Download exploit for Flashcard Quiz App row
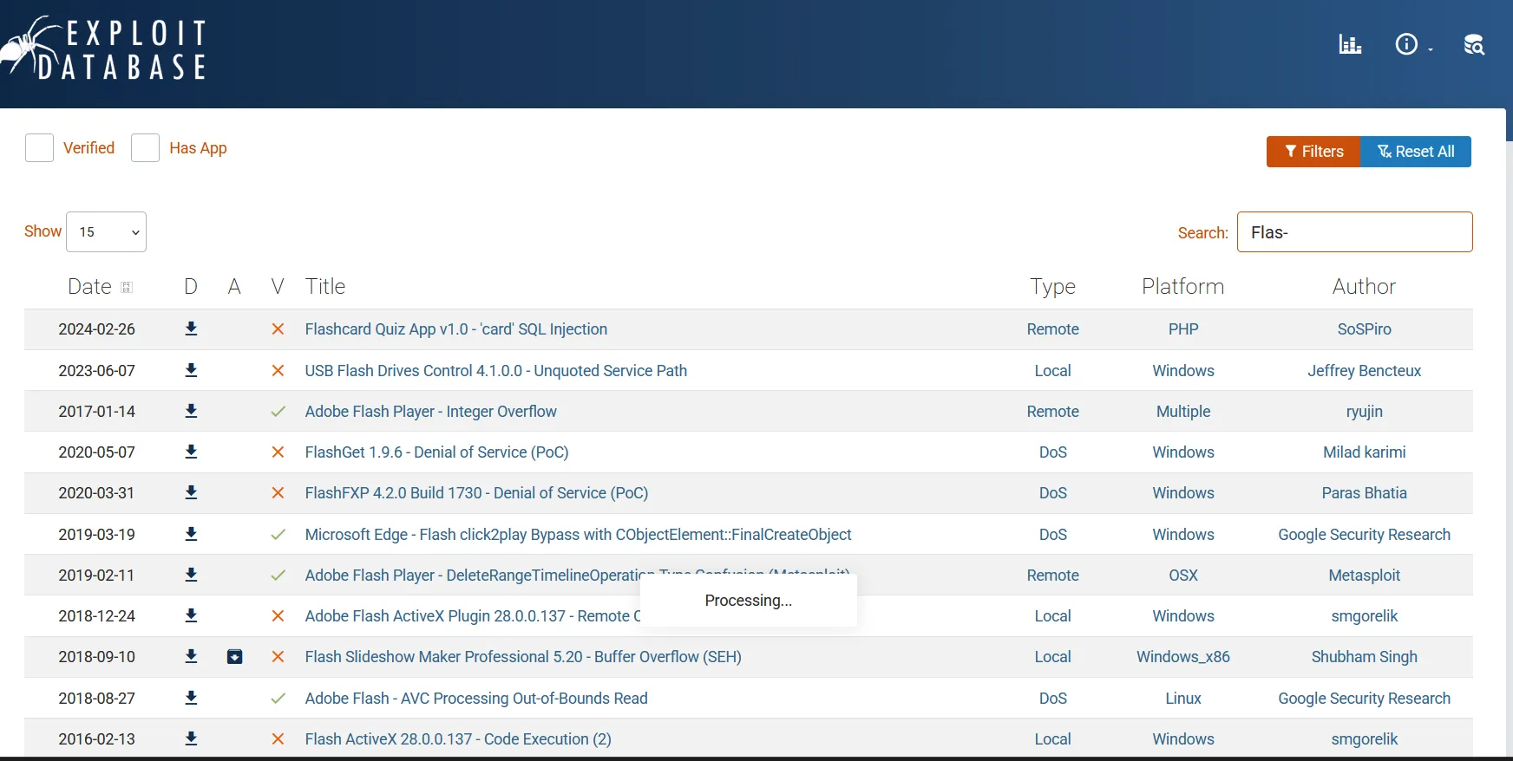This screenshot has height=761, width=1513. point(192,329)
